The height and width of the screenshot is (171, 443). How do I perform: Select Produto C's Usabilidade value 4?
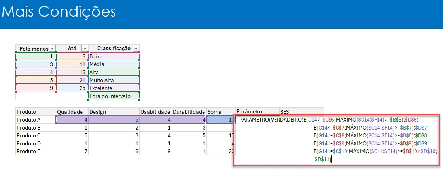[156, 135]
